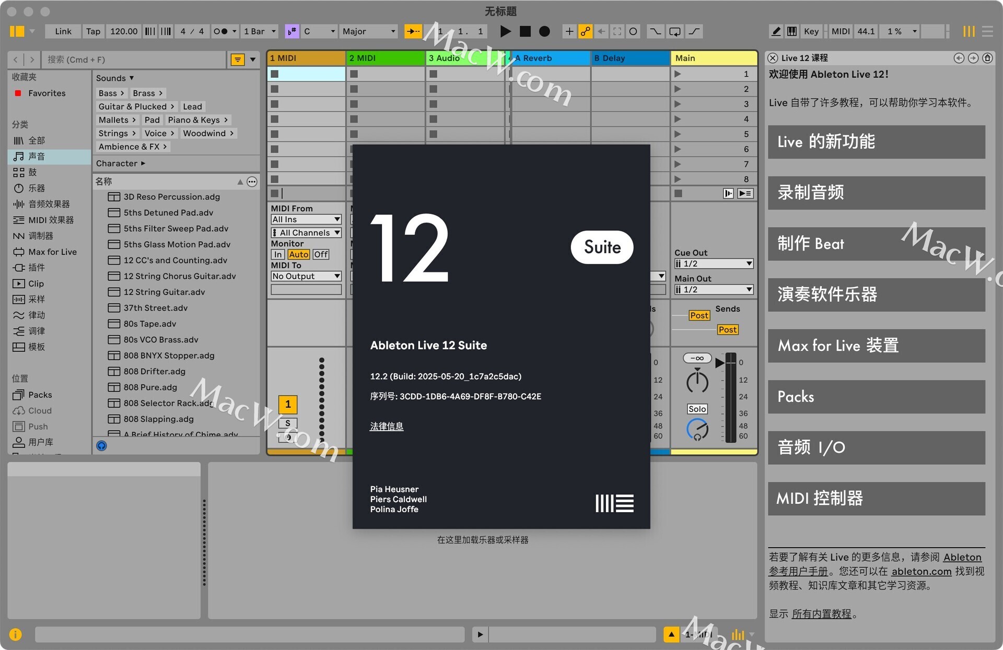The image size is (1003, 650).
Task: Toggle Scale Mode sharp-flat button
Action: coord(291,31)
